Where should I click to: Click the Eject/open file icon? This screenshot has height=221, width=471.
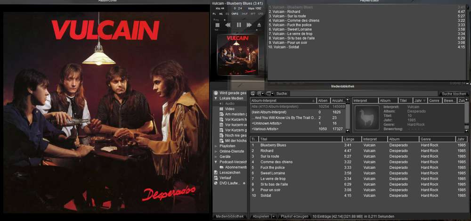[x=259, y=25]
